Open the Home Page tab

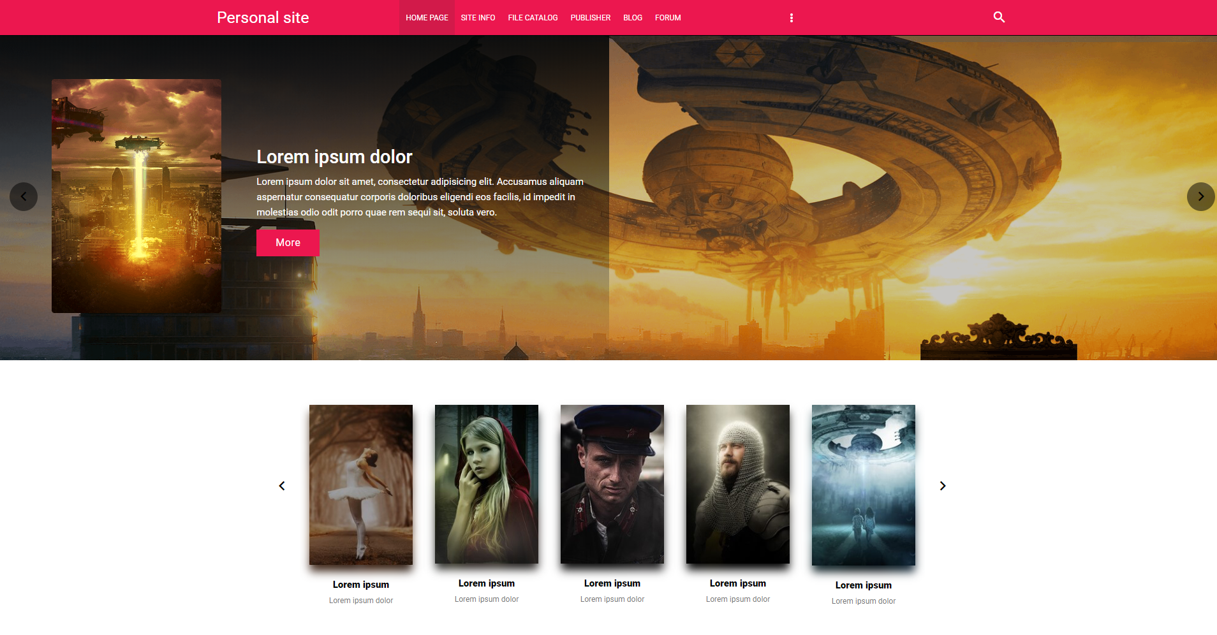(x=427, y=18)
